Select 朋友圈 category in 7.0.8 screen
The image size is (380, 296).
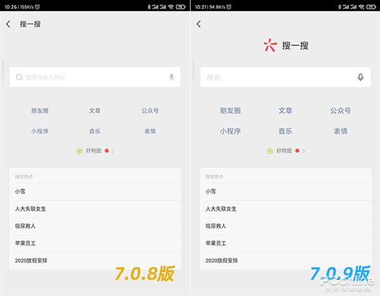pos(40,111)
